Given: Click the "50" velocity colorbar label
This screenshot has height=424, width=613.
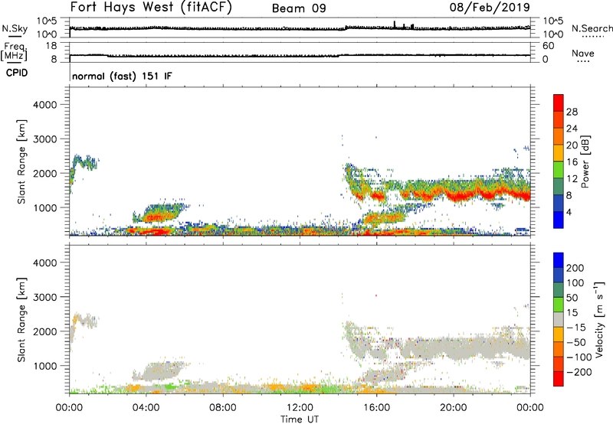Looking at the screenshot, I should 572,298.
